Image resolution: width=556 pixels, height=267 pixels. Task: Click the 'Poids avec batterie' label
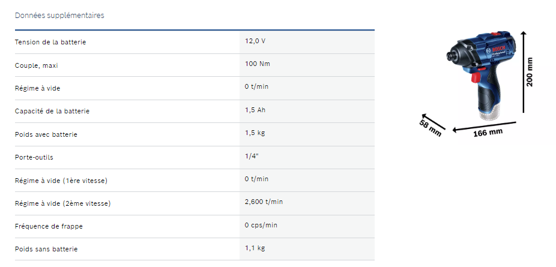pos(46,134)
